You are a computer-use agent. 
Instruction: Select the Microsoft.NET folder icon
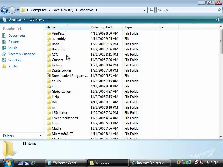click(x=49, y=134)
